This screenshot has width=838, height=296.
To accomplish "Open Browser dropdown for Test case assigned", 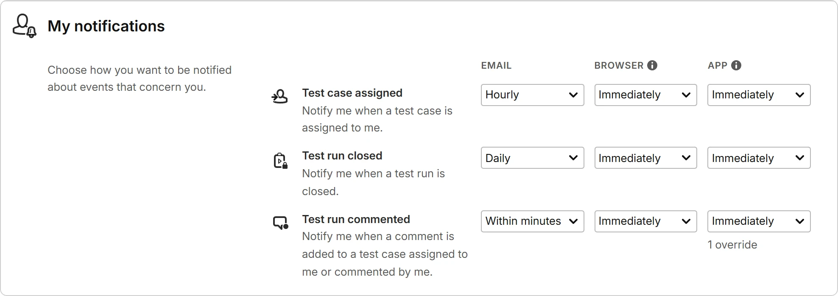I will coord(645,95).
